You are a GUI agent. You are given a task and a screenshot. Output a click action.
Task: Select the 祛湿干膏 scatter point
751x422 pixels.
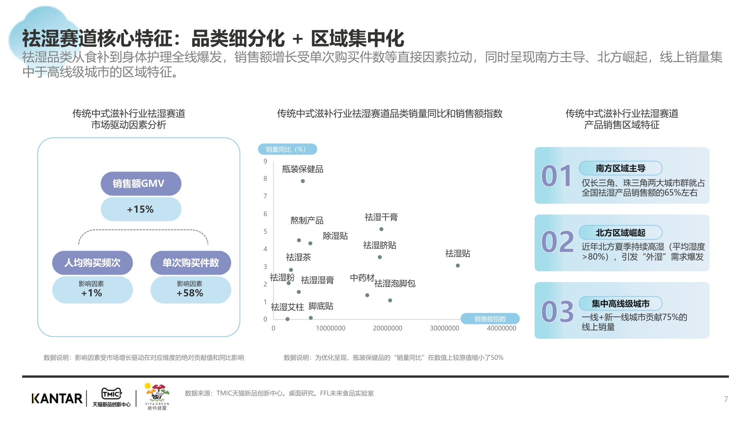coord(381,229)
